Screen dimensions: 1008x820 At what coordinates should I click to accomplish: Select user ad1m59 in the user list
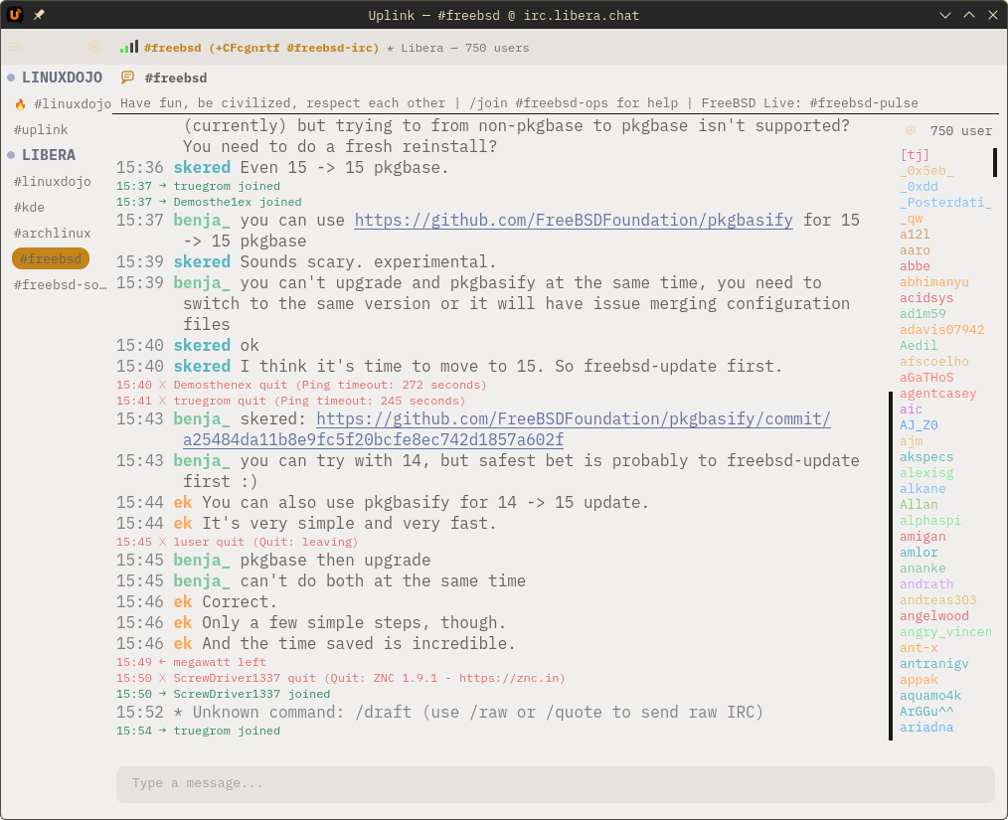[x=923, y=314]
